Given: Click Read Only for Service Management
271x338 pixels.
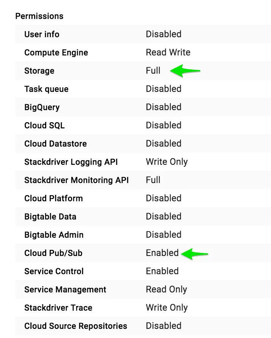Looking at the screenshot, I should [x=166, y=289].
